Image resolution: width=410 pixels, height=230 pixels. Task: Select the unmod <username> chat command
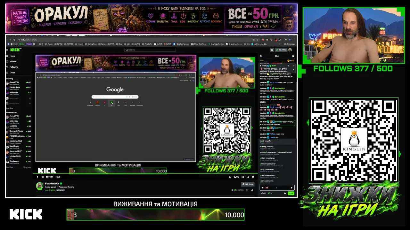click(x=277, y=165)
